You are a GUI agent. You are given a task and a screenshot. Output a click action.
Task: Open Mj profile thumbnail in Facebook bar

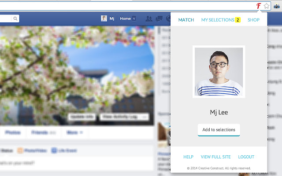click(104, 18)
